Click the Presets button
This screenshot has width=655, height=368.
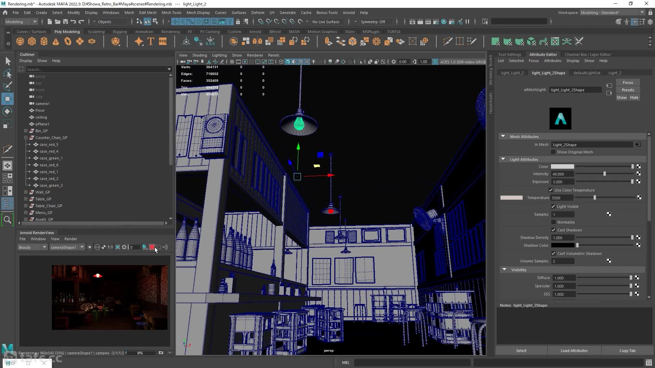coord(628,90)
